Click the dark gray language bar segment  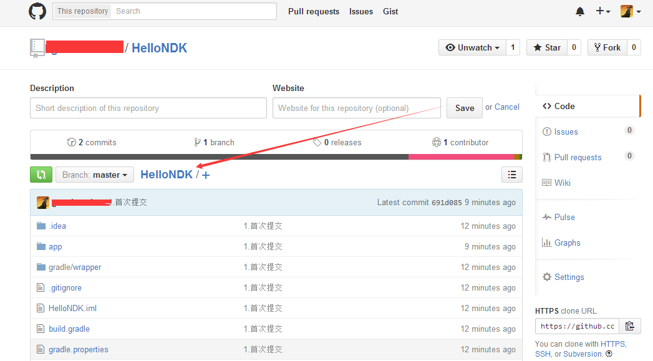[x=219, y=157]
